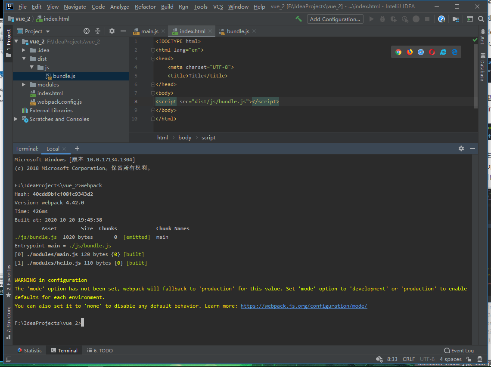Open index.html in Opera browser icon
The width and height of the screenshot is (491, 367).
coord(432,52)
